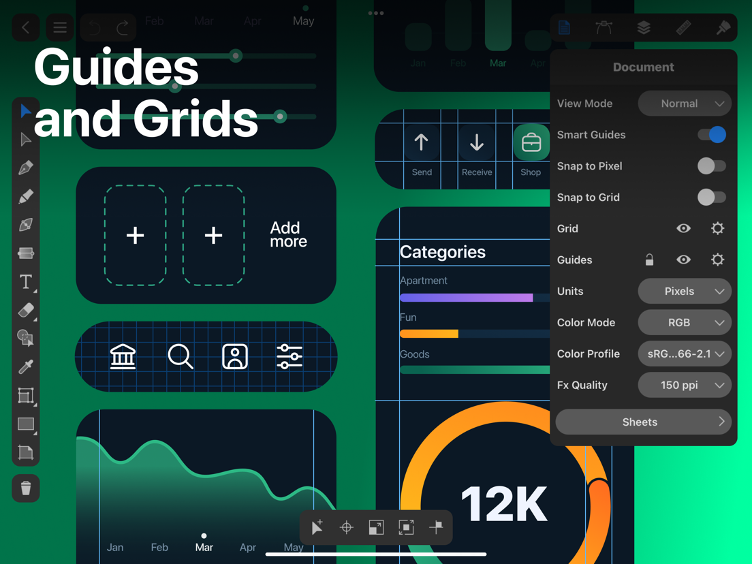Turn off Smart Guides switch
752x564 pixels.
(x=712, y=135)
